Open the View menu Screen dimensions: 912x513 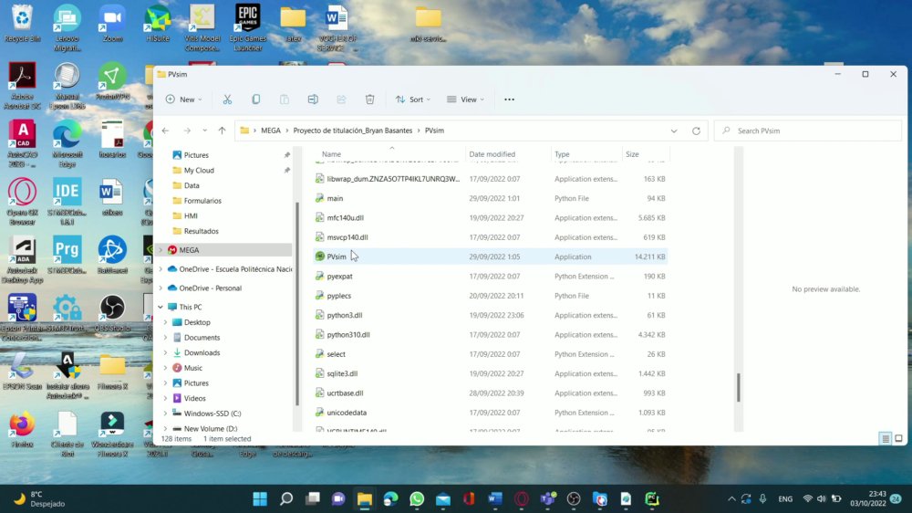click(465, 99)
